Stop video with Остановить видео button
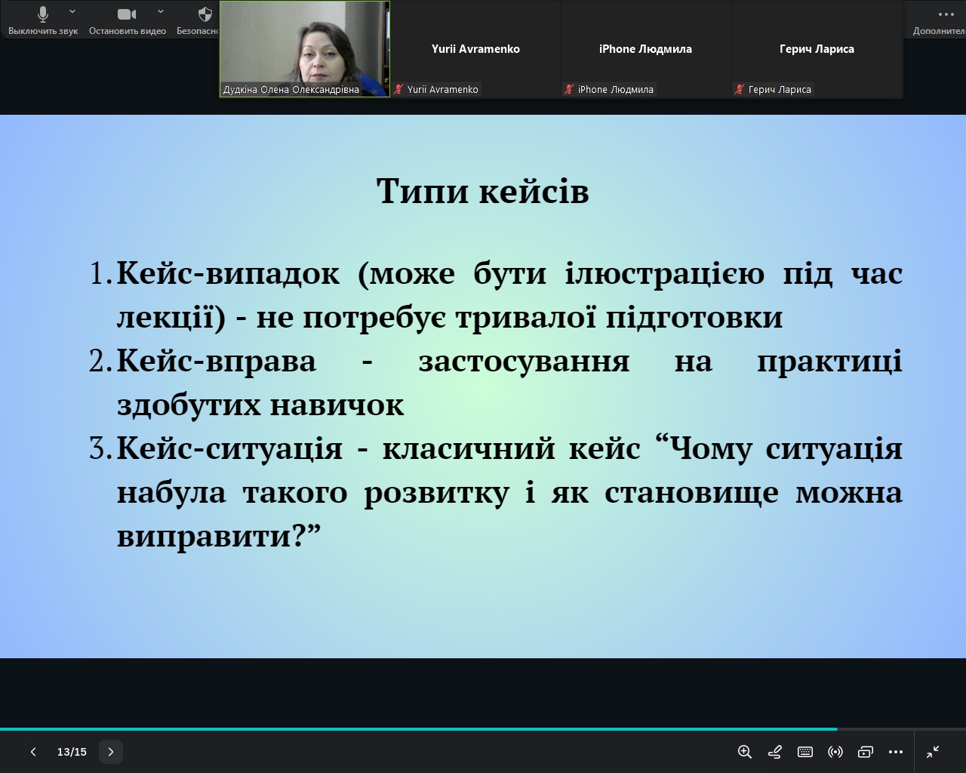 coord(127,20)
